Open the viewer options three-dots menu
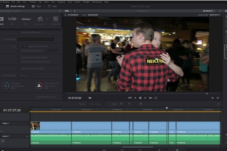The width and height of the screenshot is (227, 151). click(x=220, y=11)
